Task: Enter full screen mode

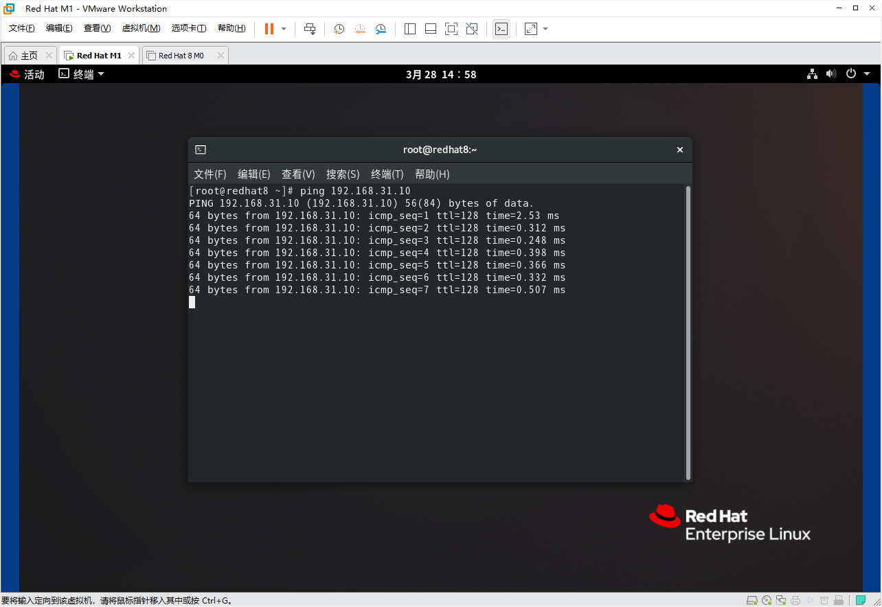Action: (x=451, y=29)
